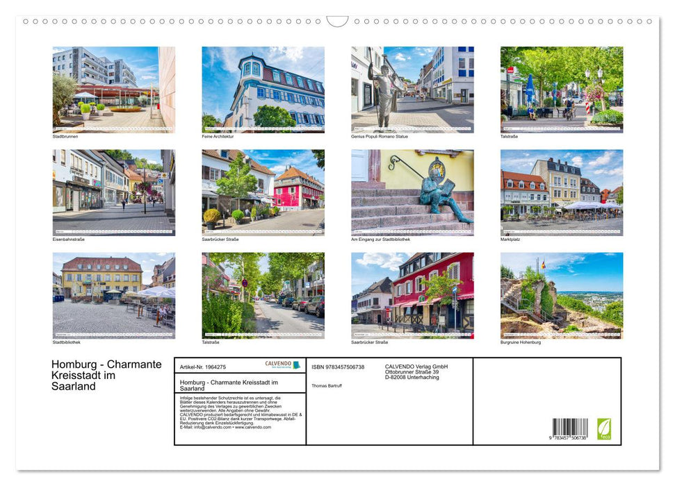Select the Eisenbahnstraße photo
This screenshot has height=486, width=675.
tap(113, 192)
